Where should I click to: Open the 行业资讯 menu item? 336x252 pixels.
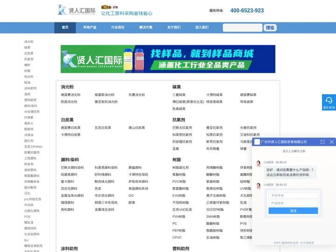pyautogui.click(x=118, y=28)
